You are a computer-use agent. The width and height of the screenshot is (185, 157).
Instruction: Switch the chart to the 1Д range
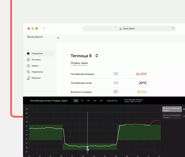(x=76, y=100)
